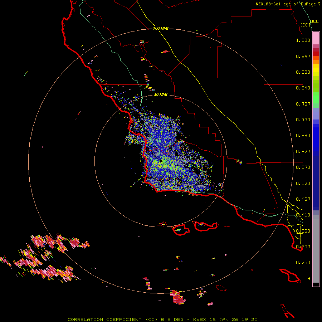Image resolution: width=322 pixels, height=322 pixels.
Task: Click the 19:30 time in caption
Action: 250,319
